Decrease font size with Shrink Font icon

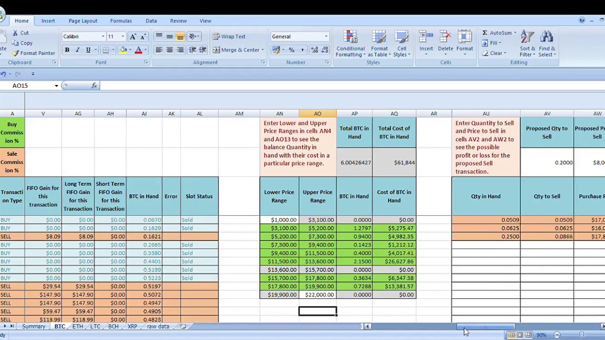click(144, 36)
